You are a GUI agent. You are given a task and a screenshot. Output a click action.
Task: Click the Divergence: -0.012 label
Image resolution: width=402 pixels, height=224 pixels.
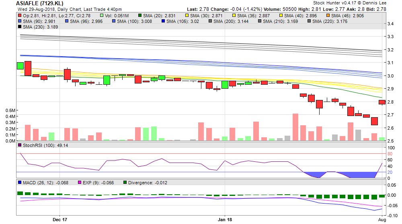148,183
